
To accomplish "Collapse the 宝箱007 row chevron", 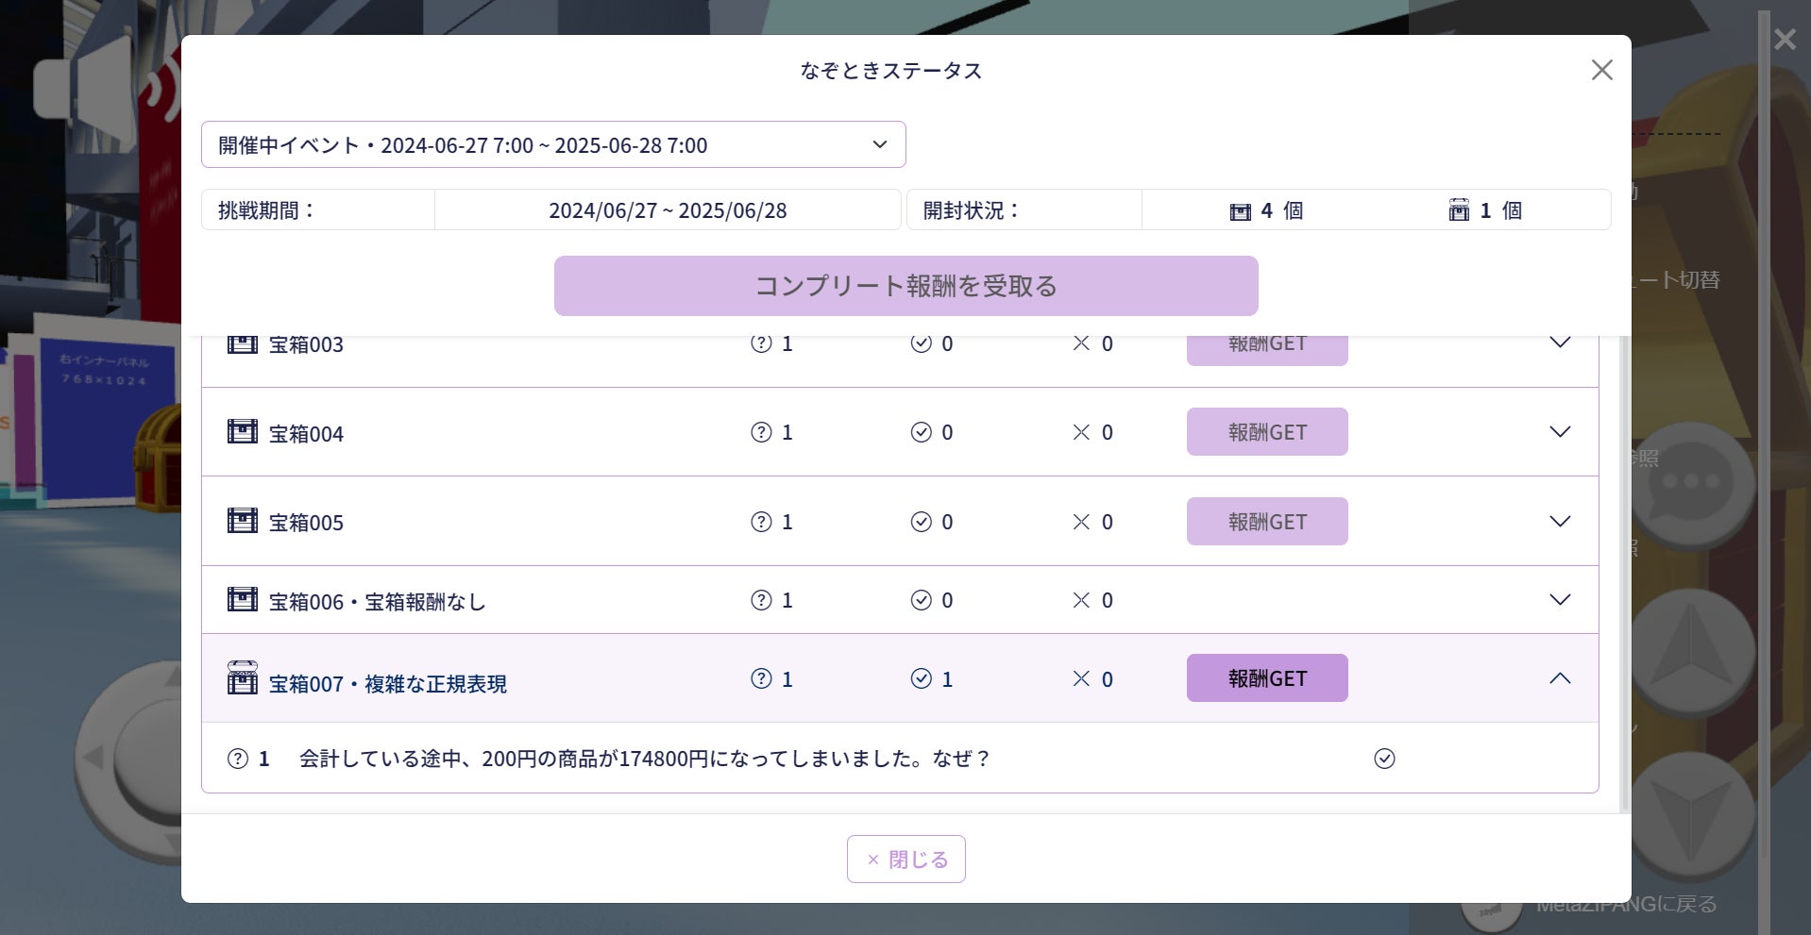I will click(x=1560, y=678).
